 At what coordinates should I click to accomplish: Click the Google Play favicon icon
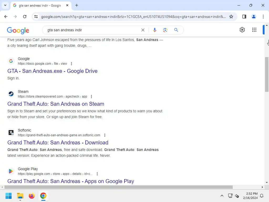click(x=11, y=171)
